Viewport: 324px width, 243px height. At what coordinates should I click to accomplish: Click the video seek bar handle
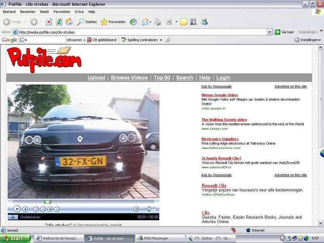pos(47,202)
